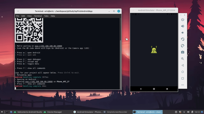Click taskbar file manager icon
Viewport: 204px width, 114px height.
[11, 112]
